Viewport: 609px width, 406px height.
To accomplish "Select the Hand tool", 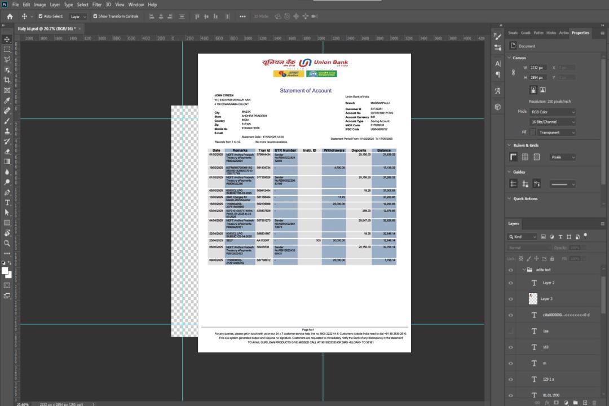I will coord(7,233).
